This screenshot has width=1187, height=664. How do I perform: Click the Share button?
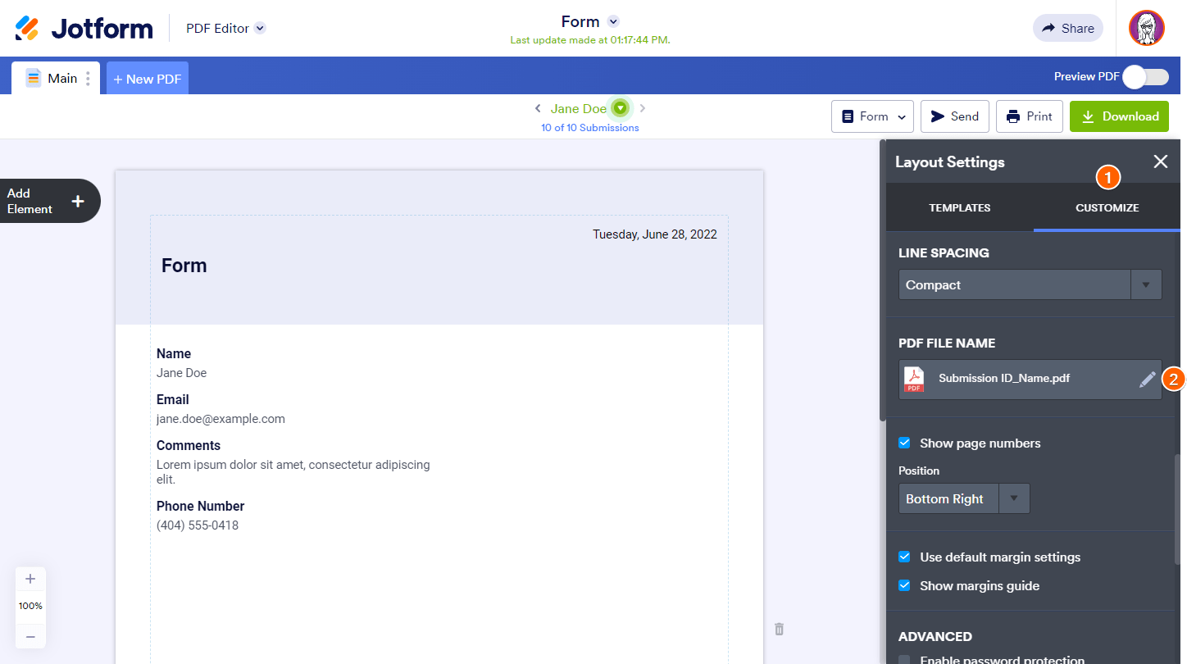1068,28
